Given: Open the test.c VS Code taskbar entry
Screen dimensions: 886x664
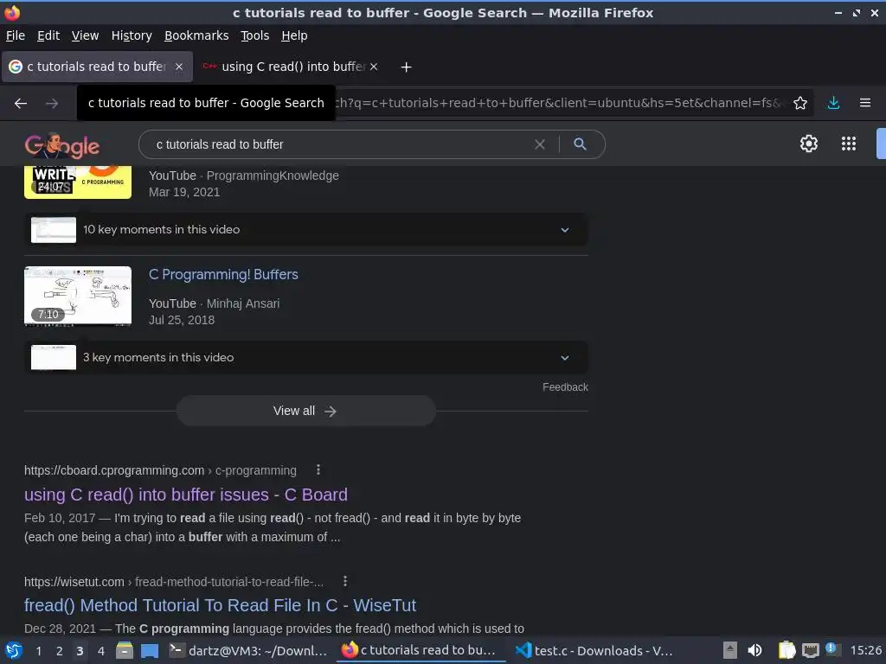Looking at the screenshot, I should [x=595, y=651].
